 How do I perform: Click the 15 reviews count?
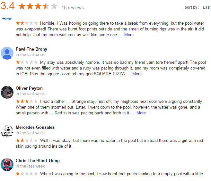(x=73, y=8)
